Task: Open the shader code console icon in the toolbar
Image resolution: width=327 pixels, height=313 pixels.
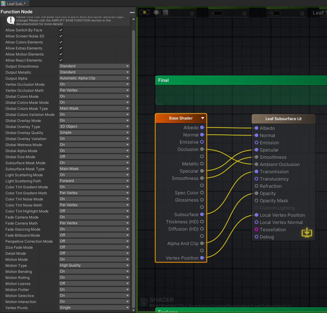Action: click(x=165, y=12)
